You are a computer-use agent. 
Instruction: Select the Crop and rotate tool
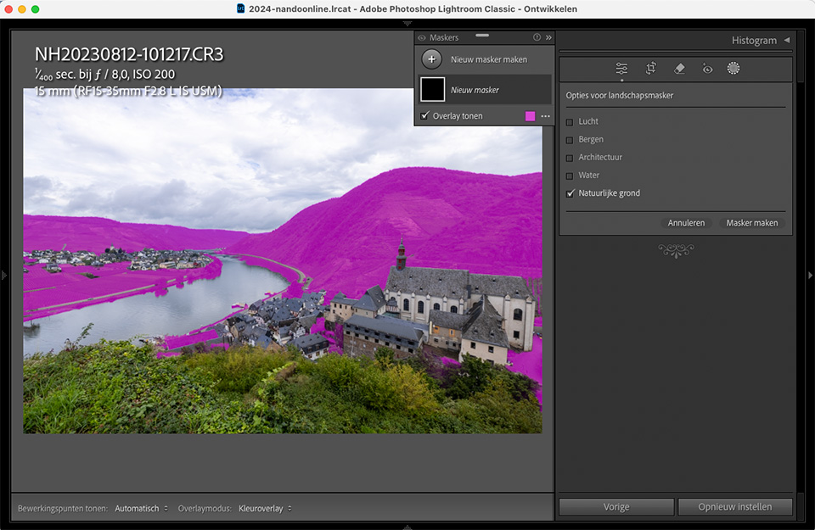(x=651, y=69)
